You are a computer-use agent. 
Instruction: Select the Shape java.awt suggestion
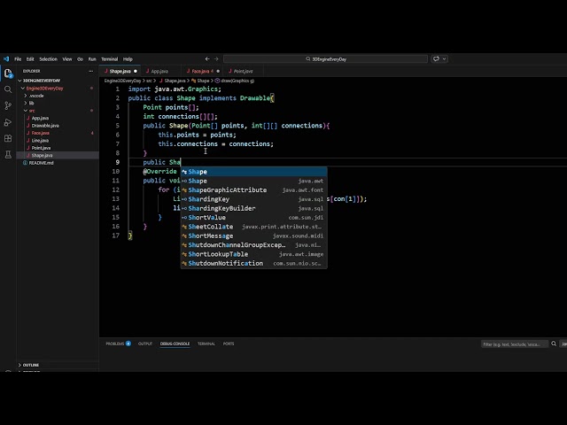point(254,181)
